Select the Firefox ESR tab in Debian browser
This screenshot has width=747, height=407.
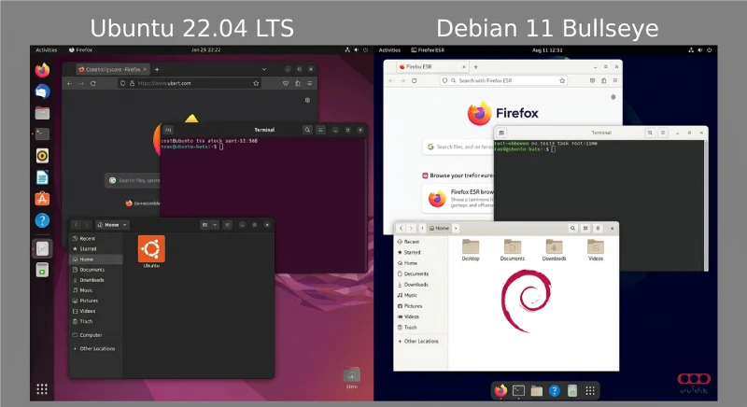(x=431, y=67)
